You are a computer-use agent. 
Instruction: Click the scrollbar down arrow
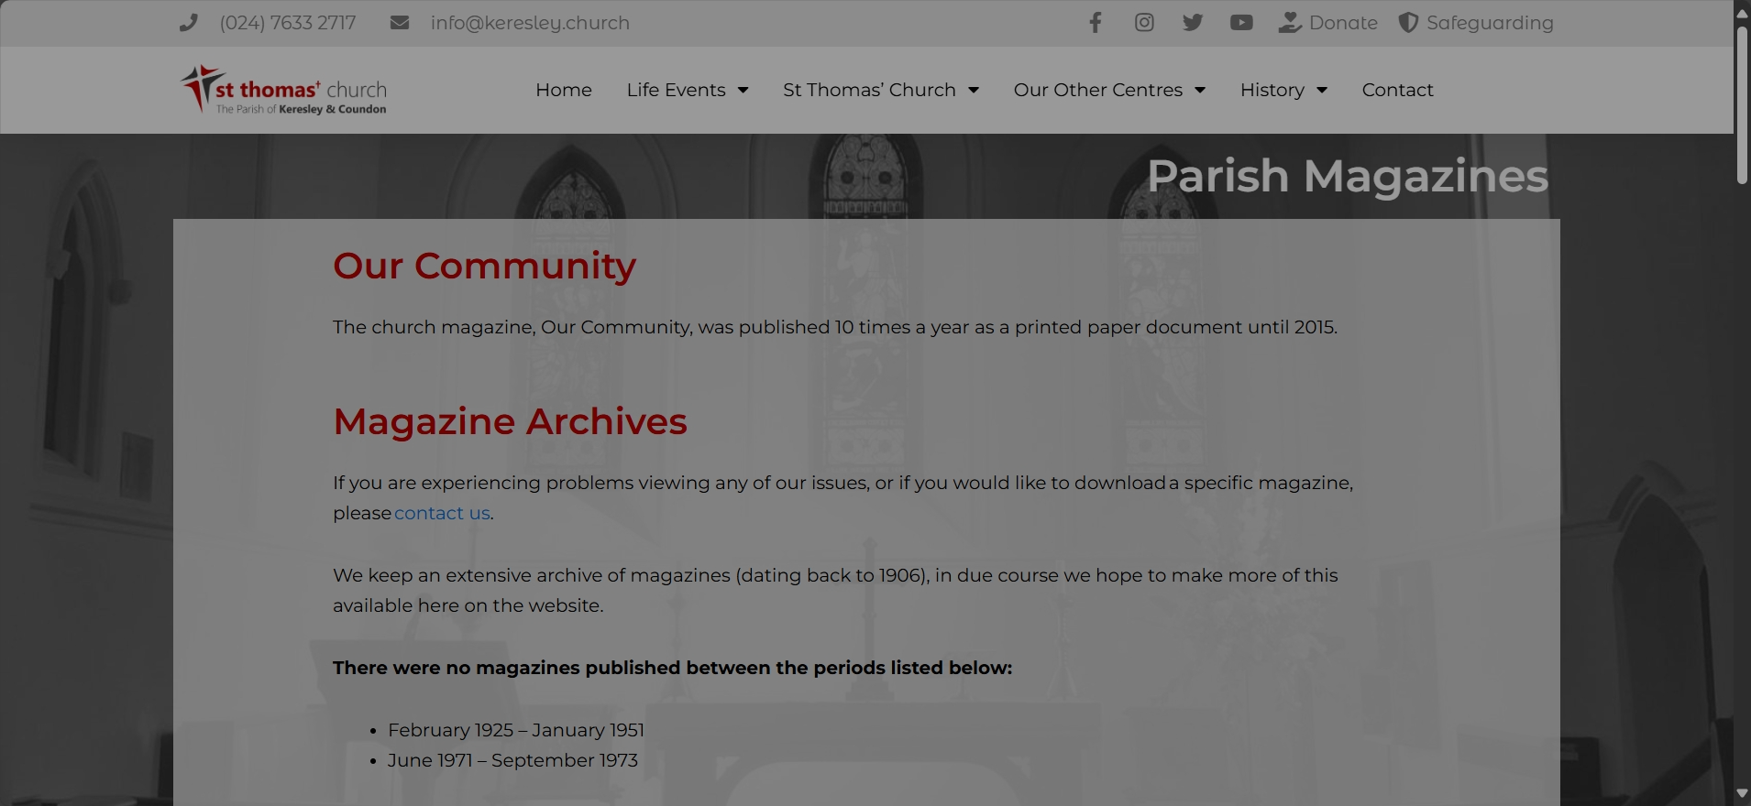click(x=1742, y=793)
